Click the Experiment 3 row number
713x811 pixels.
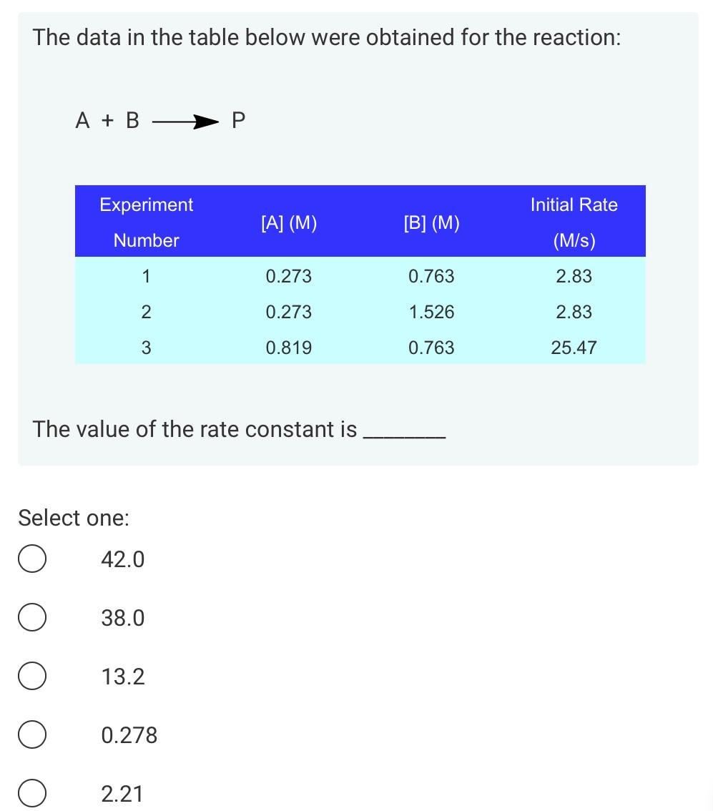[x=146, y=348]
